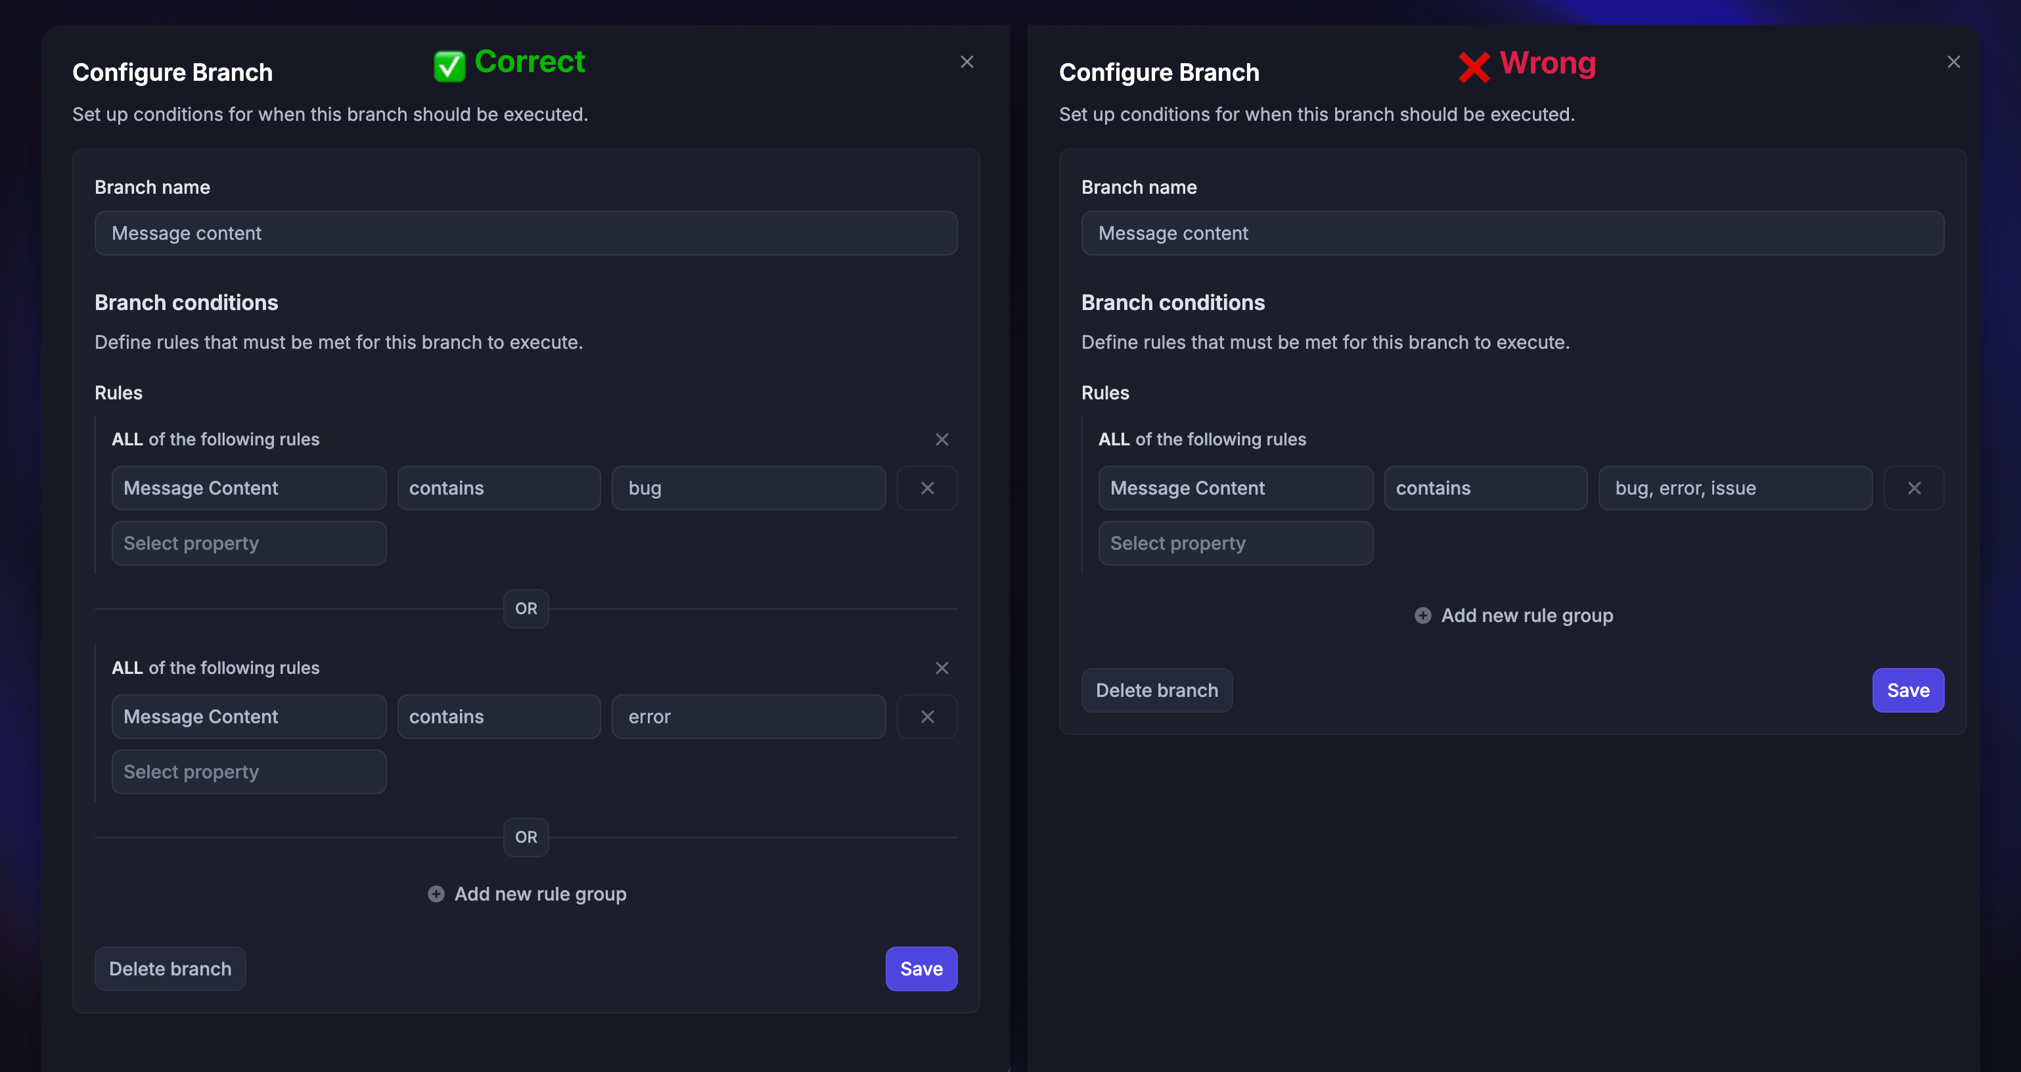This screenshot has width=2021, height=1072.
Task: Open Select property dropdown in second left rule group
Action: pyautogui.click(x=249, y=772)
